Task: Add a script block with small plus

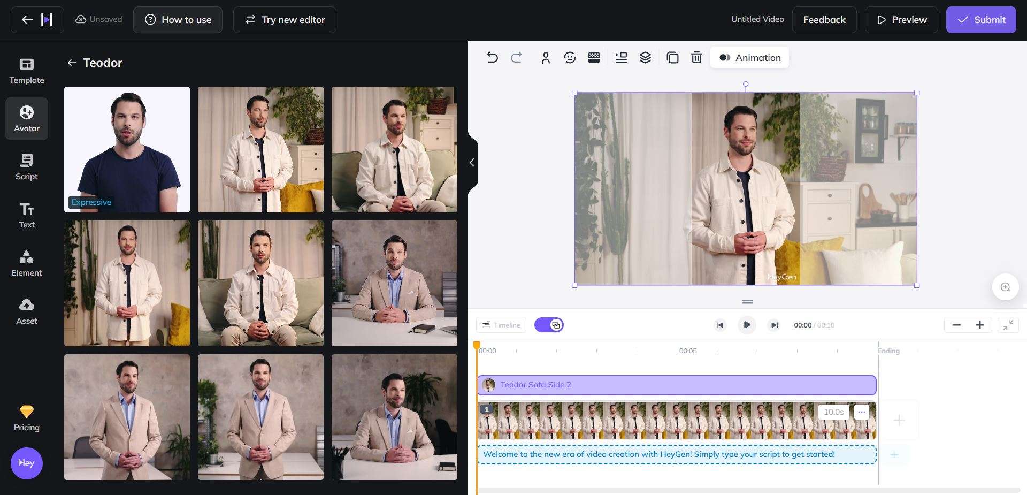Action: 894,455
